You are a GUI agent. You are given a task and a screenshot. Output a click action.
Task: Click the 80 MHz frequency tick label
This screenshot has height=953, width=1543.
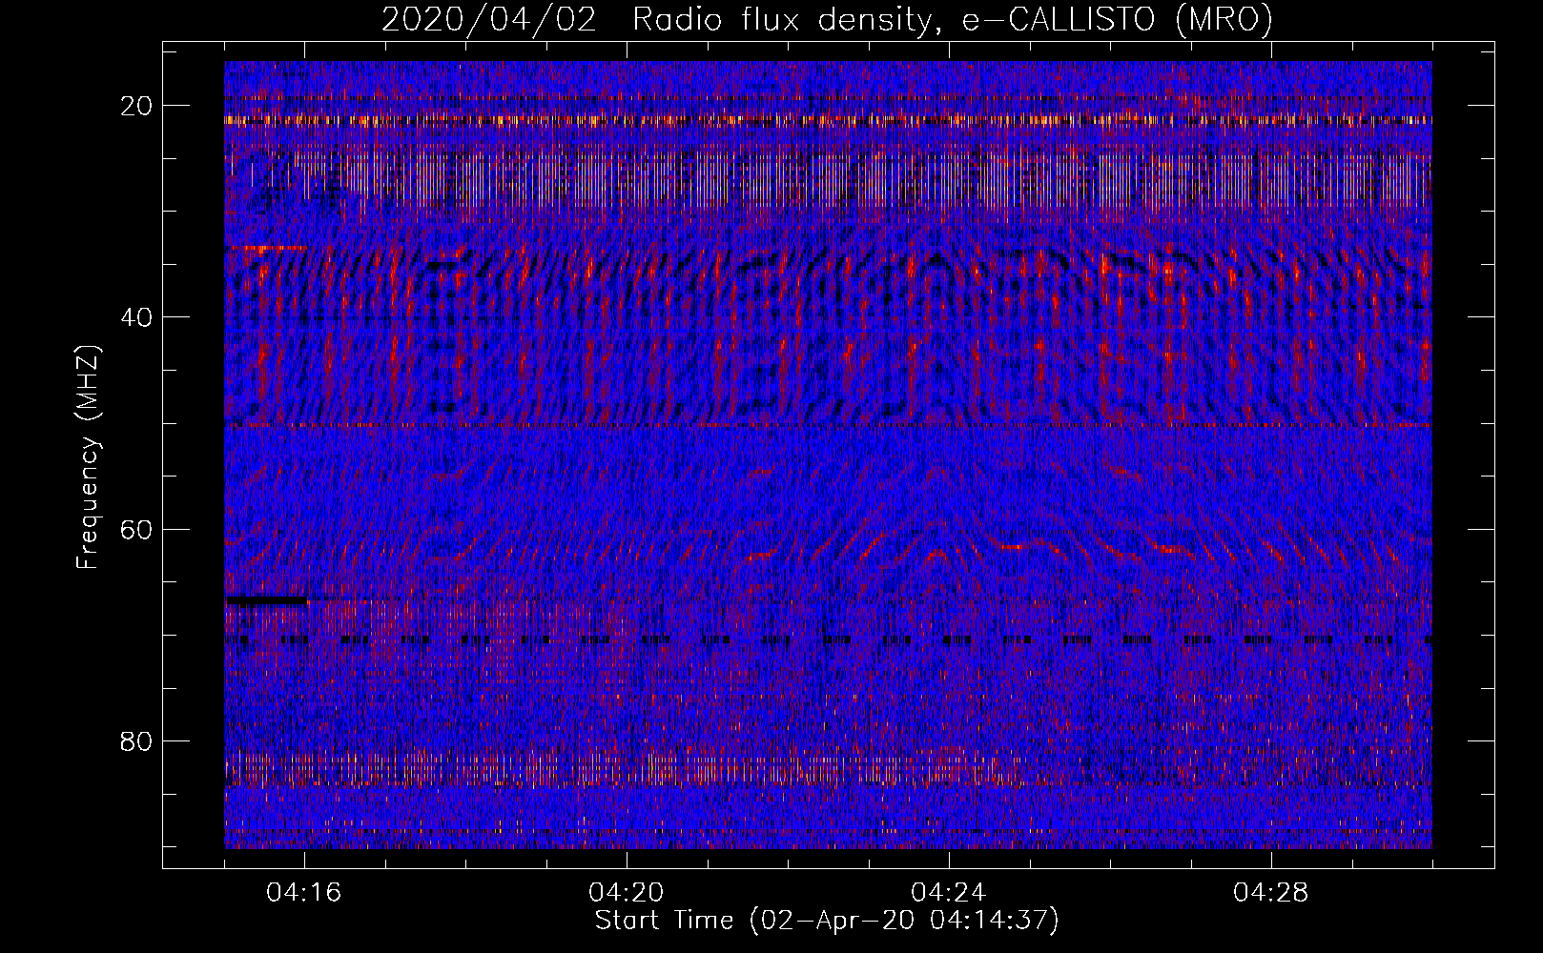pos(137,740)
